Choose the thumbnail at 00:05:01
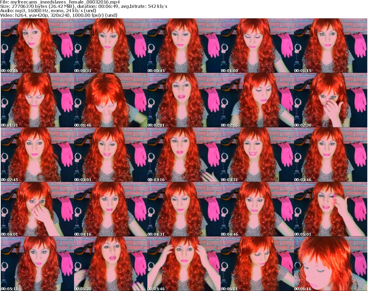Image resolution: width=368 pixels, height=291 pixels. pos(331,209)
